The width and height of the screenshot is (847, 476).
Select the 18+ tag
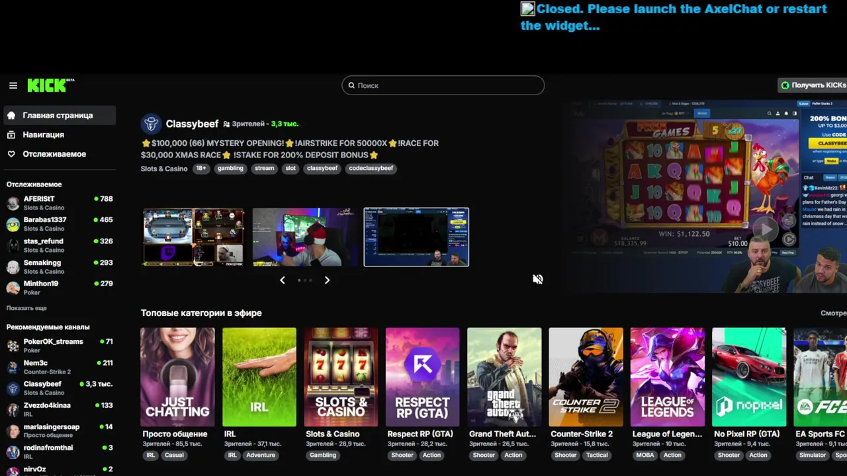(x=201, y=169)
